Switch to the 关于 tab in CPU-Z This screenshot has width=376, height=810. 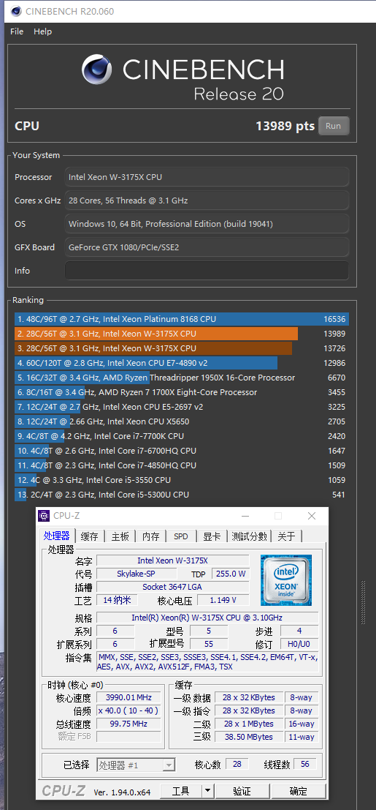click(x=287, y=536)
